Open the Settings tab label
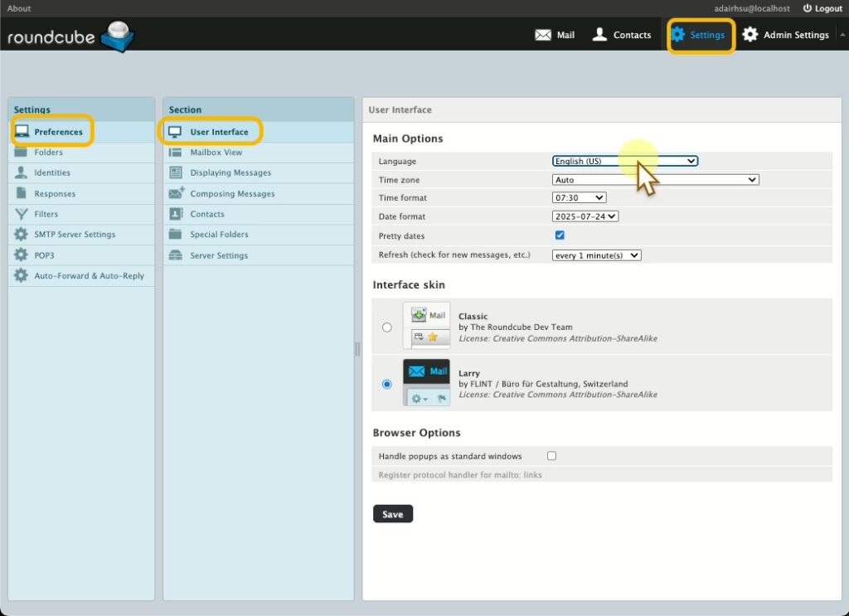Screen dimensions: 849x616 [x=707, y=35]
